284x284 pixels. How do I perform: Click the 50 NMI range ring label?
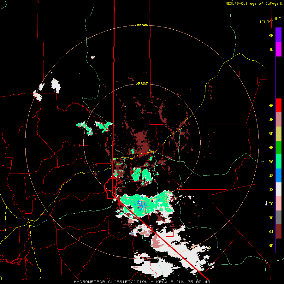click(142, 83)
